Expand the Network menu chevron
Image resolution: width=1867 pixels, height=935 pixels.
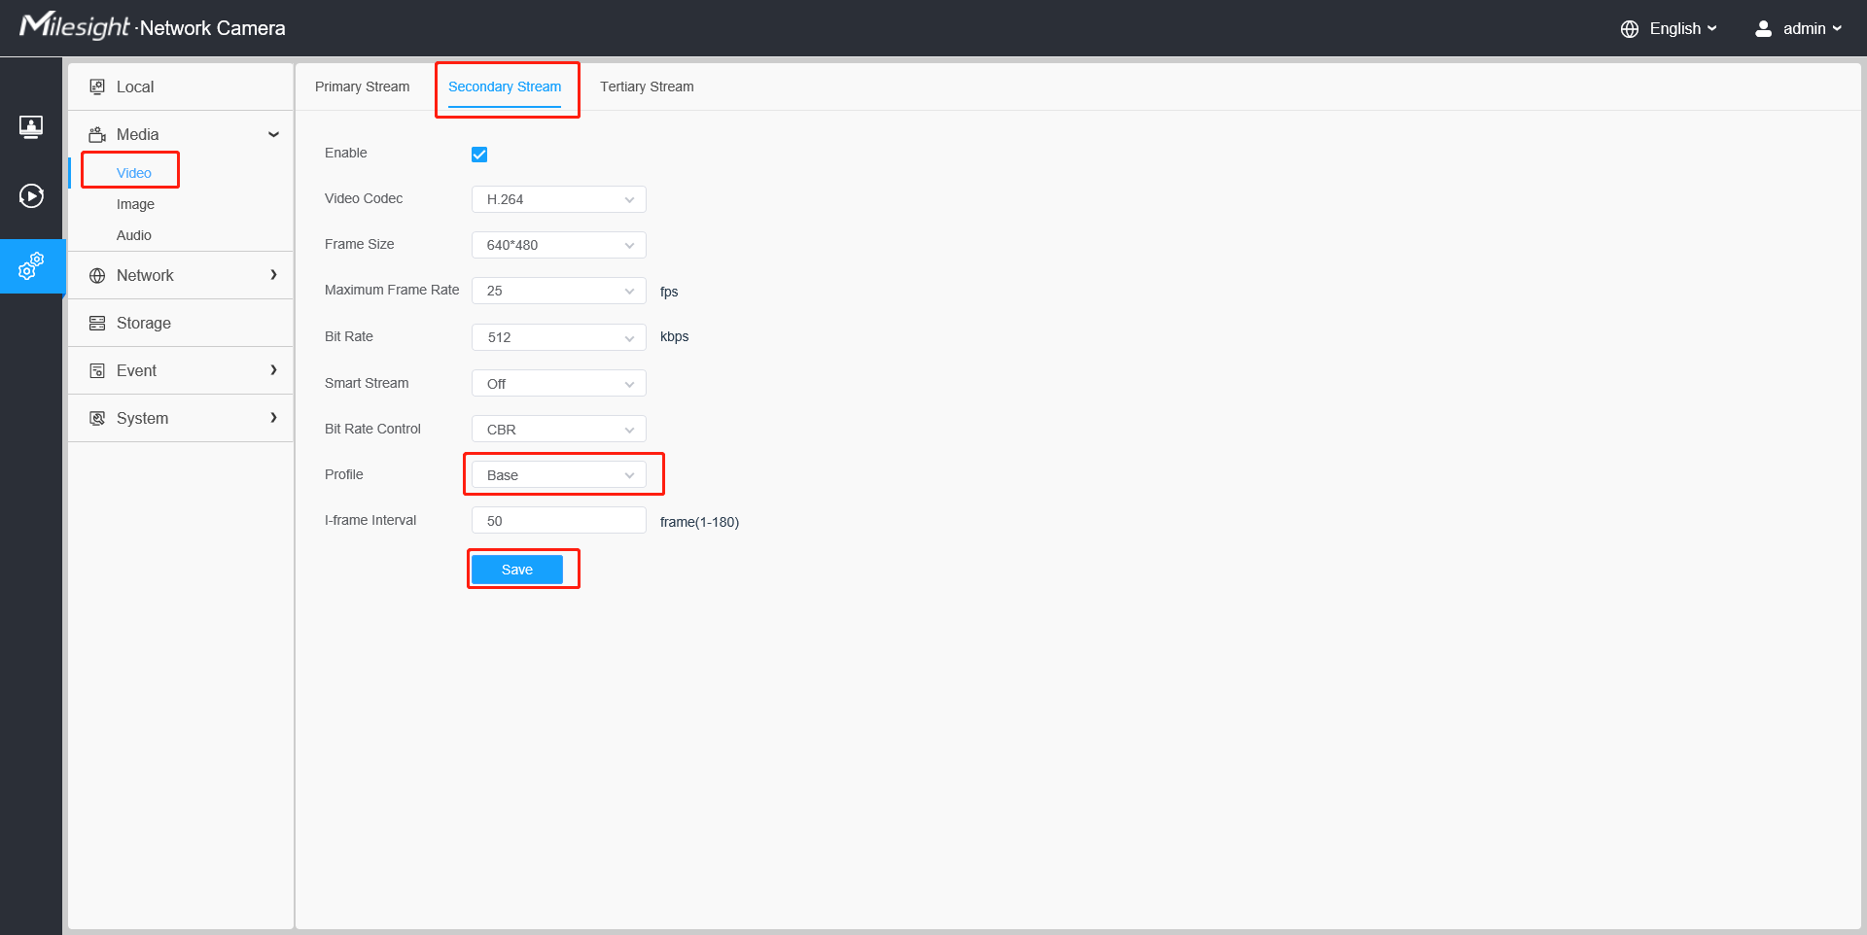tap(273, 275)
